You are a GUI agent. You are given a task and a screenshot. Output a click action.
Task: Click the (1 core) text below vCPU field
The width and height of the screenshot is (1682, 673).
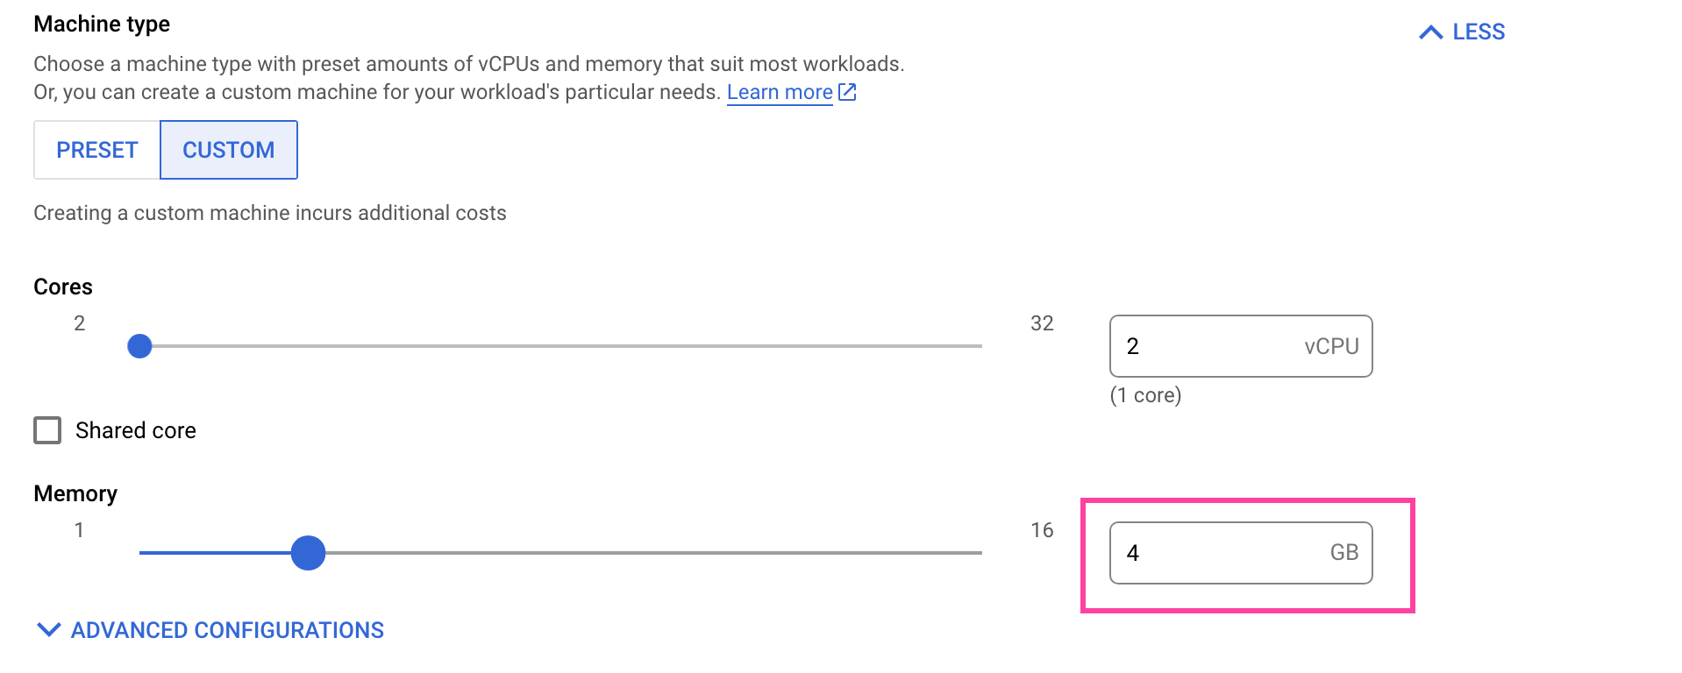click(x=1145, y=395)
